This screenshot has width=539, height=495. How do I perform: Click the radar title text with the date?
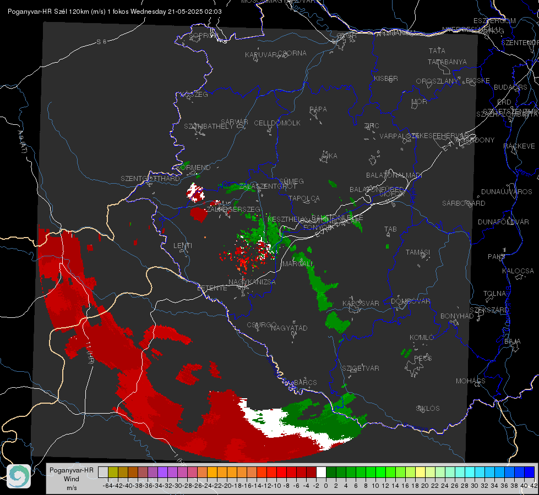[x=115, y=12]
